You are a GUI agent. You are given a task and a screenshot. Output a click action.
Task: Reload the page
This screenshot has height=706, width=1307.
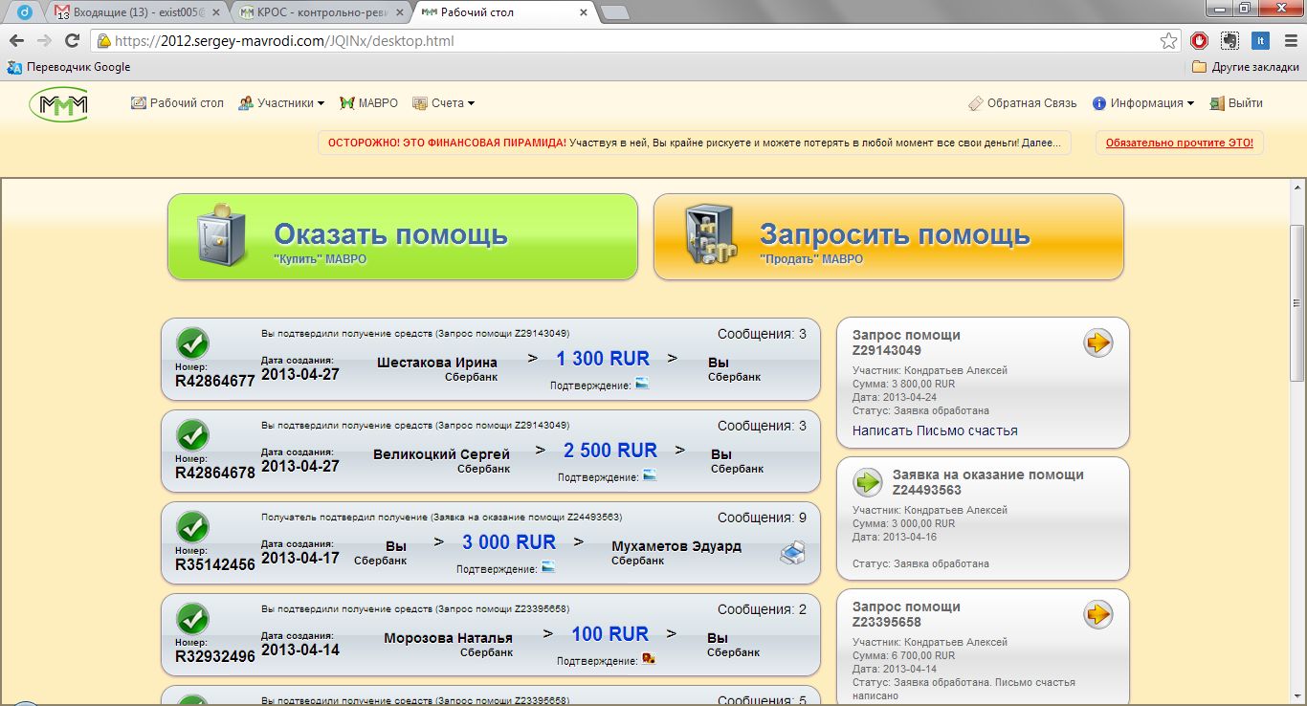[72, 41]
